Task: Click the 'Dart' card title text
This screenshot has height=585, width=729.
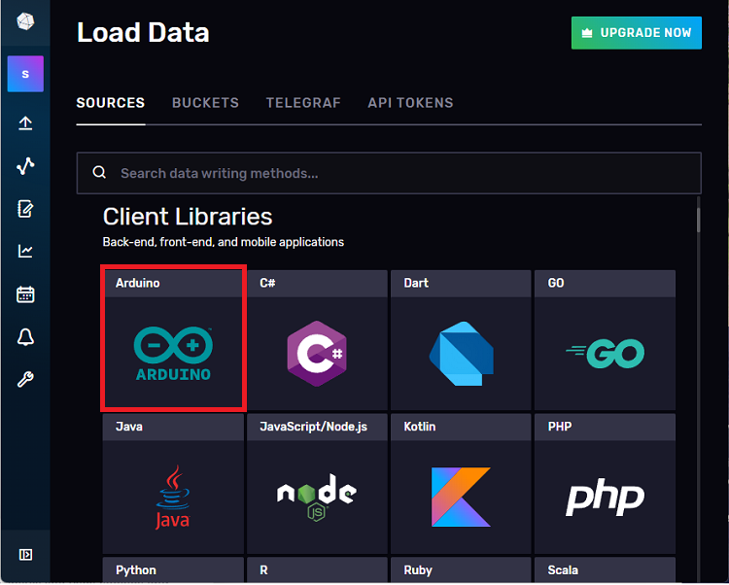Action: [416, 283]
